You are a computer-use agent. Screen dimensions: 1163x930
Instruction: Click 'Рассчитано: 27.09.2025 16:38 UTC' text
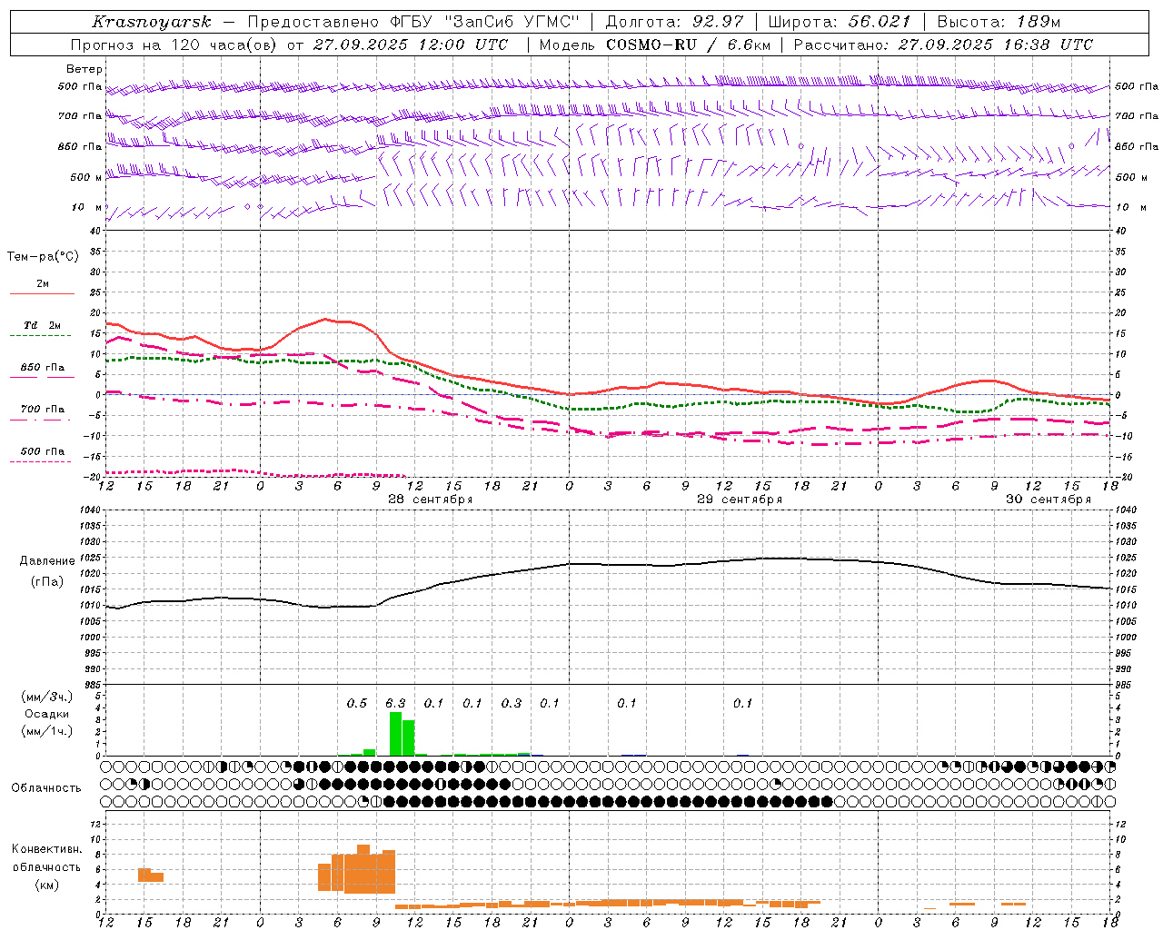pyautogui.click(x=943, y=45)
